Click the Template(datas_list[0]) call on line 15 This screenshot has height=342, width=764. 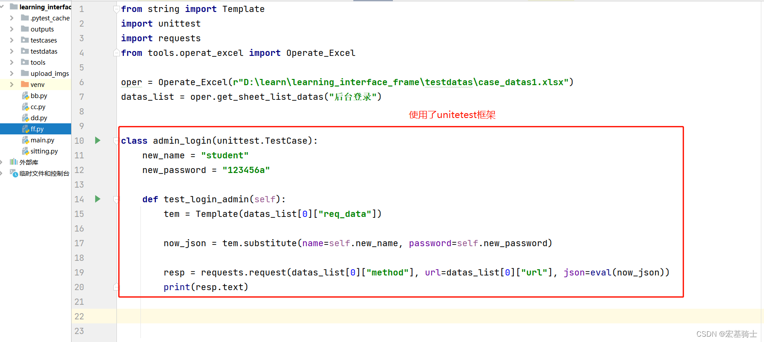click(288, 214)
